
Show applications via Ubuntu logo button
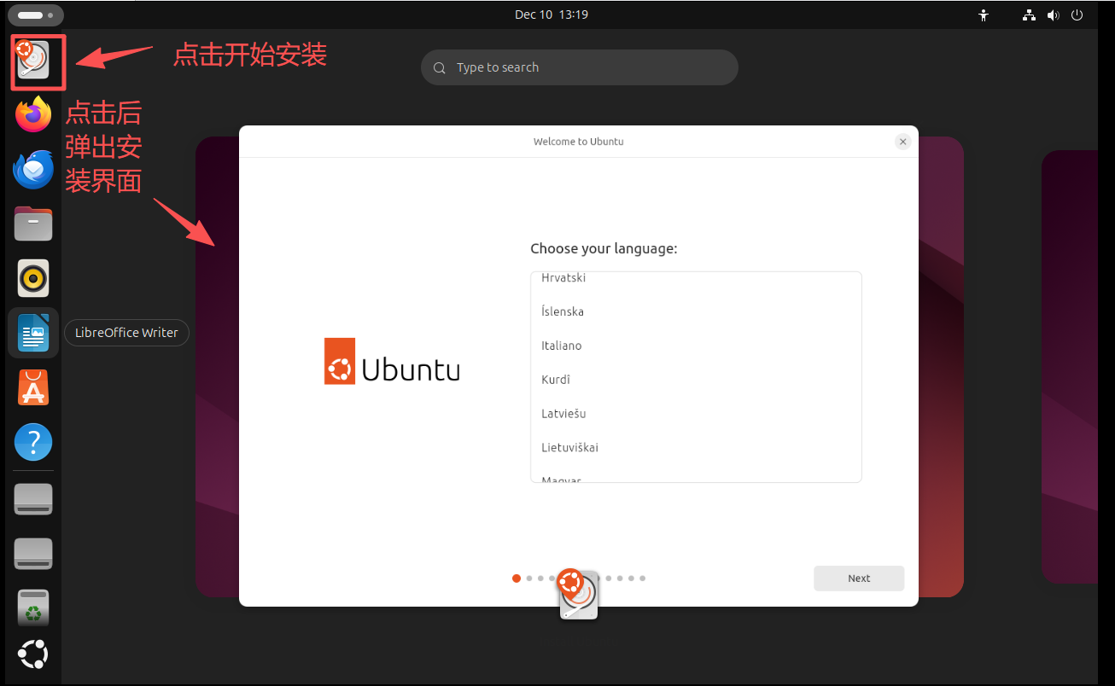click(33, 654)
